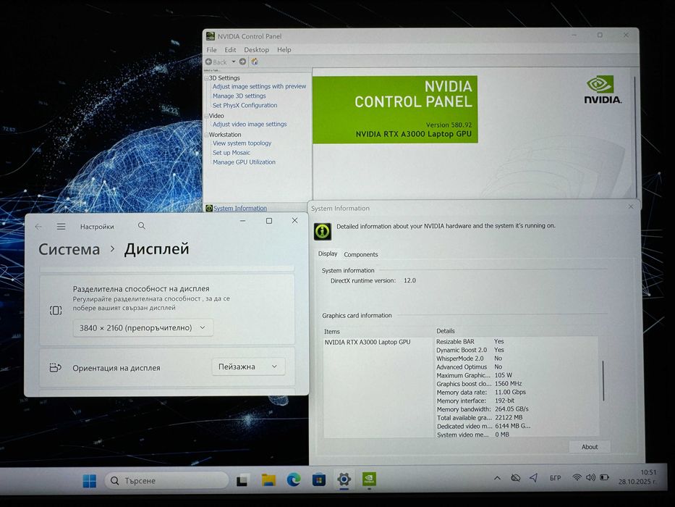Click the System Information link's green icon

[209, 209]
